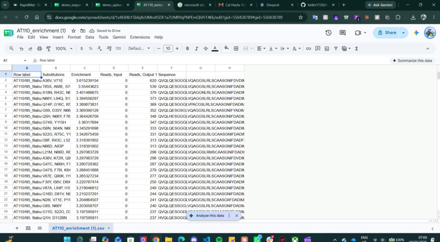
Task: Open Spotify from the taskbar
Action: tap(219, 239)
